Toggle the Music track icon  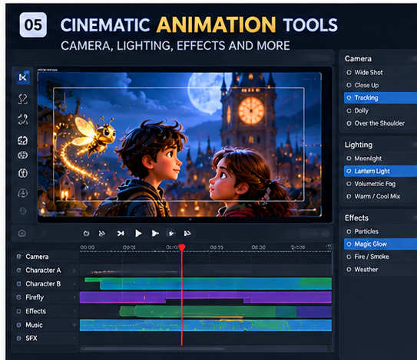click(18, 325)
